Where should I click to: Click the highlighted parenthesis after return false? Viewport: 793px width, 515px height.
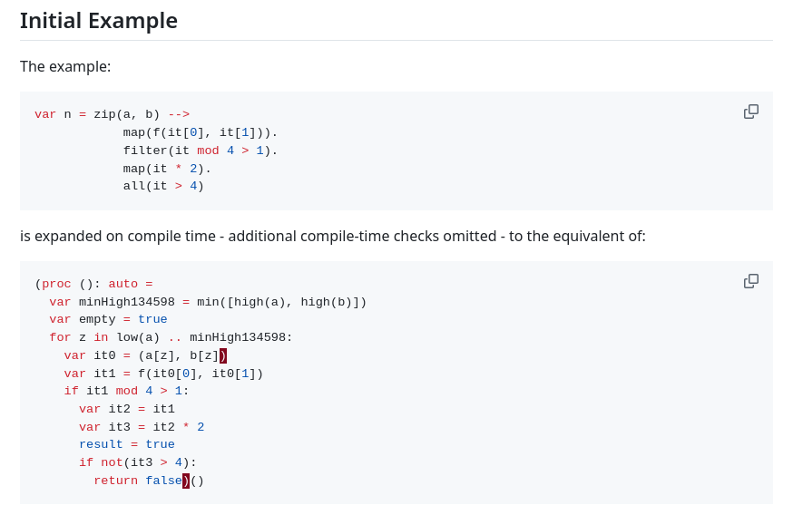186,481
